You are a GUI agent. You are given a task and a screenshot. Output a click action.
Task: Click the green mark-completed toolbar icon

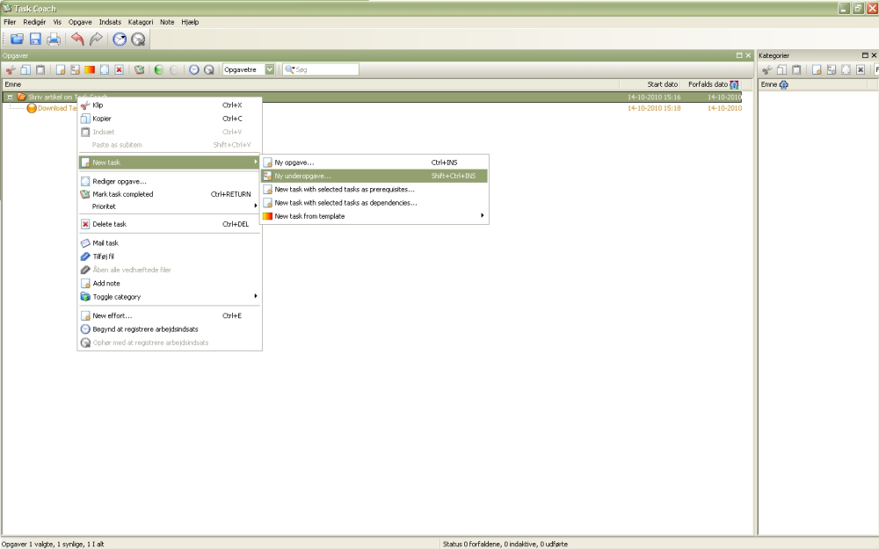coord(140,70)
